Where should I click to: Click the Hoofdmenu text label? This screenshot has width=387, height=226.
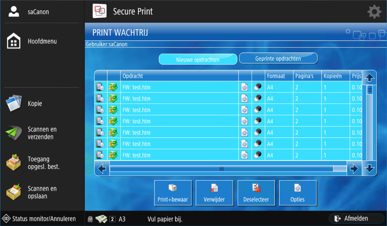(42, 41)
